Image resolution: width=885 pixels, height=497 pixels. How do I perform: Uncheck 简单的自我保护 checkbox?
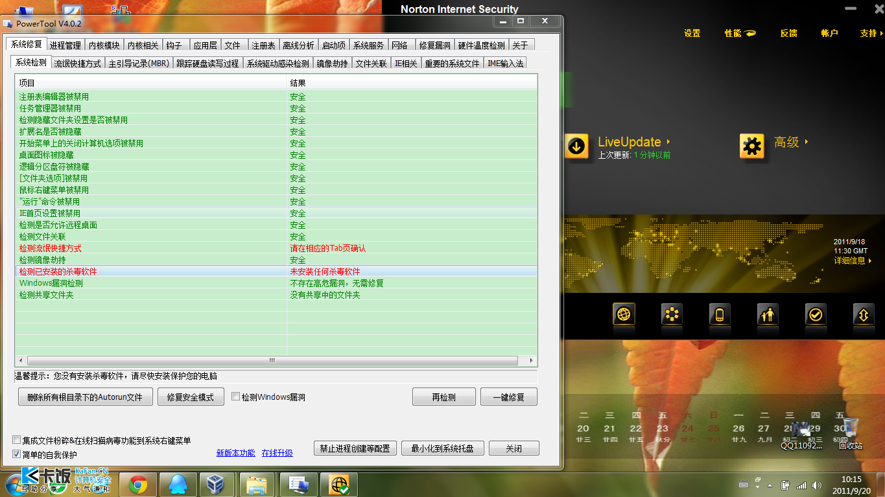(17, 454)
